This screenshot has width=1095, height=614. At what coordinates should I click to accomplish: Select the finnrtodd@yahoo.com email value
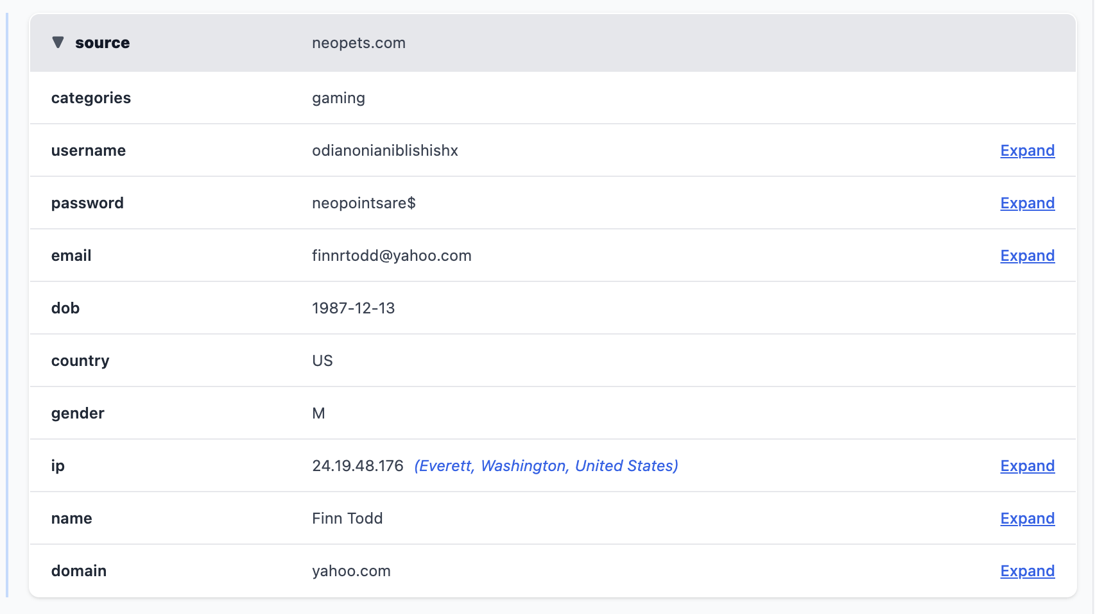click(392, 256)
